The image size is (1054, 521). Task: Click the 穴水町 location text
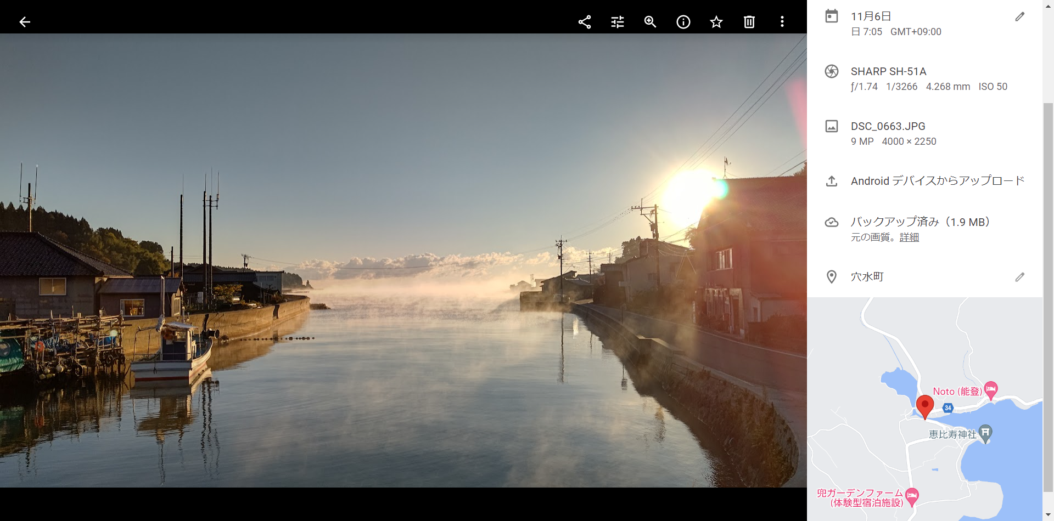click(867, 277)
